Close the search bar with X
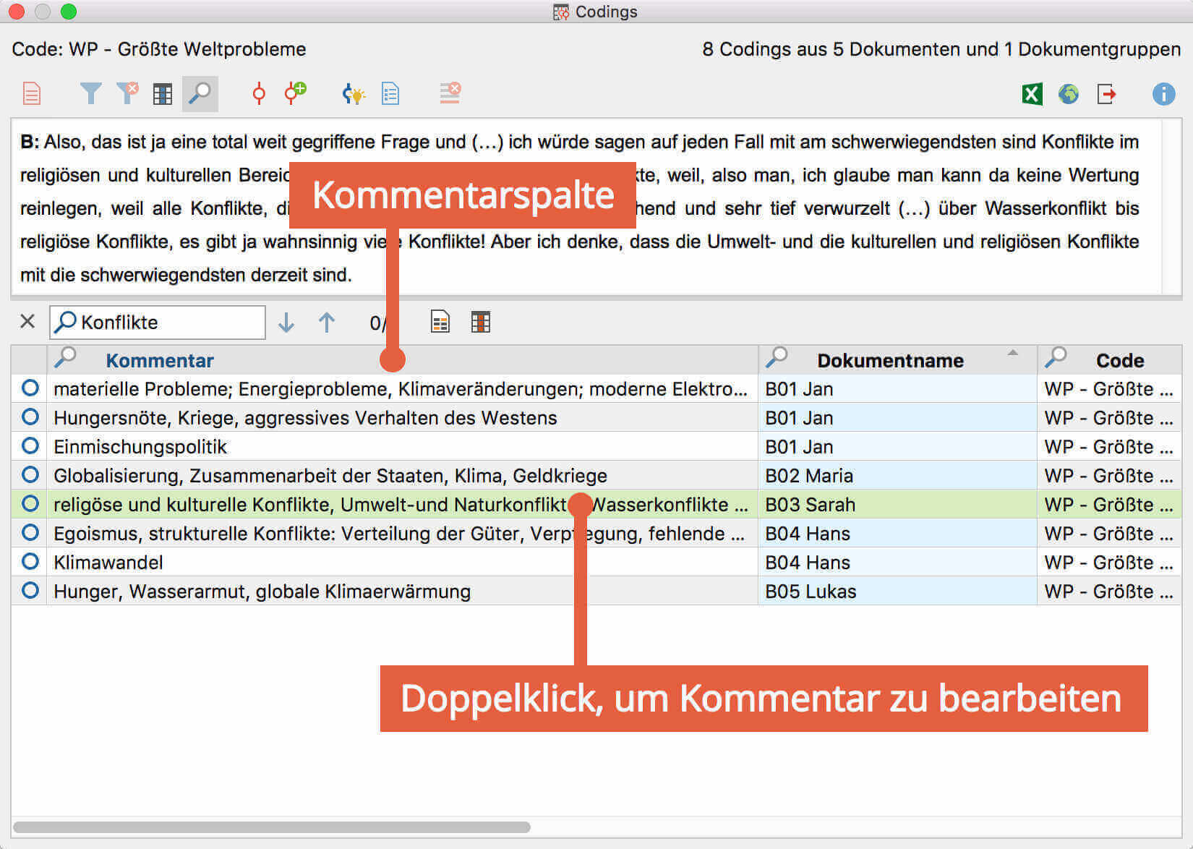This screenshot has width=1193, height=849. point(27,322)
